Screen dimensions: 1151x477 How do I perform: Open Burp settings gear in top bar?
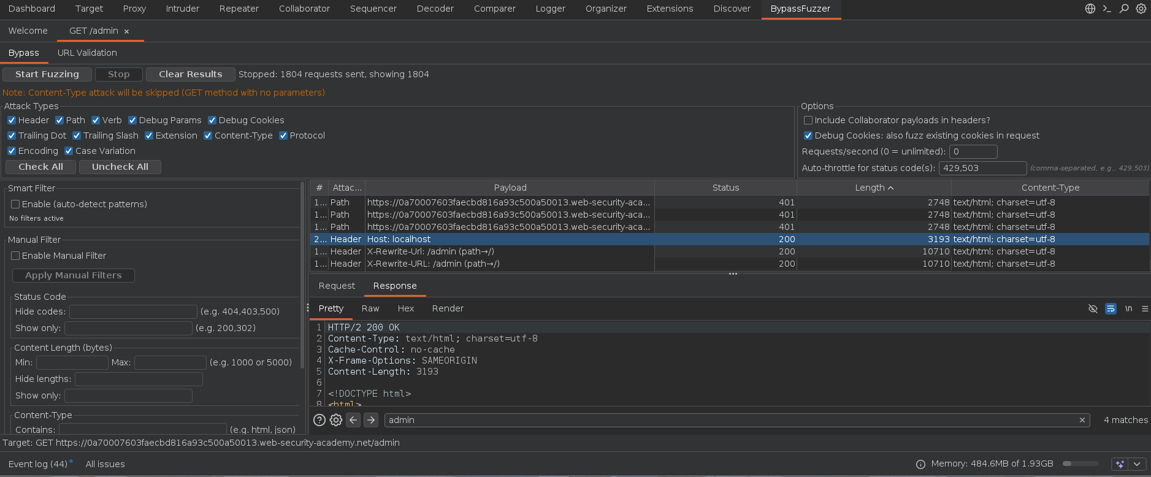(1141, 9)
